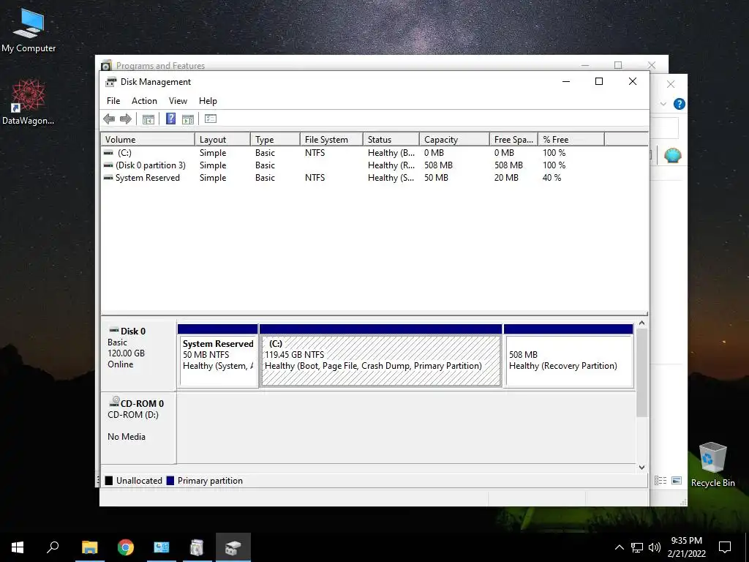Open the Control Panel taskbar icon
The height and width of the screenshot is (562, 749).
[162, 547]
